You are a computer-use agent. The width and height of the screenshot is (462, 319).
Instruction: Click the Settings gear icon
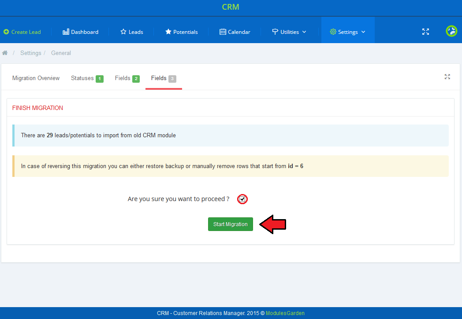tap(333, 32)
